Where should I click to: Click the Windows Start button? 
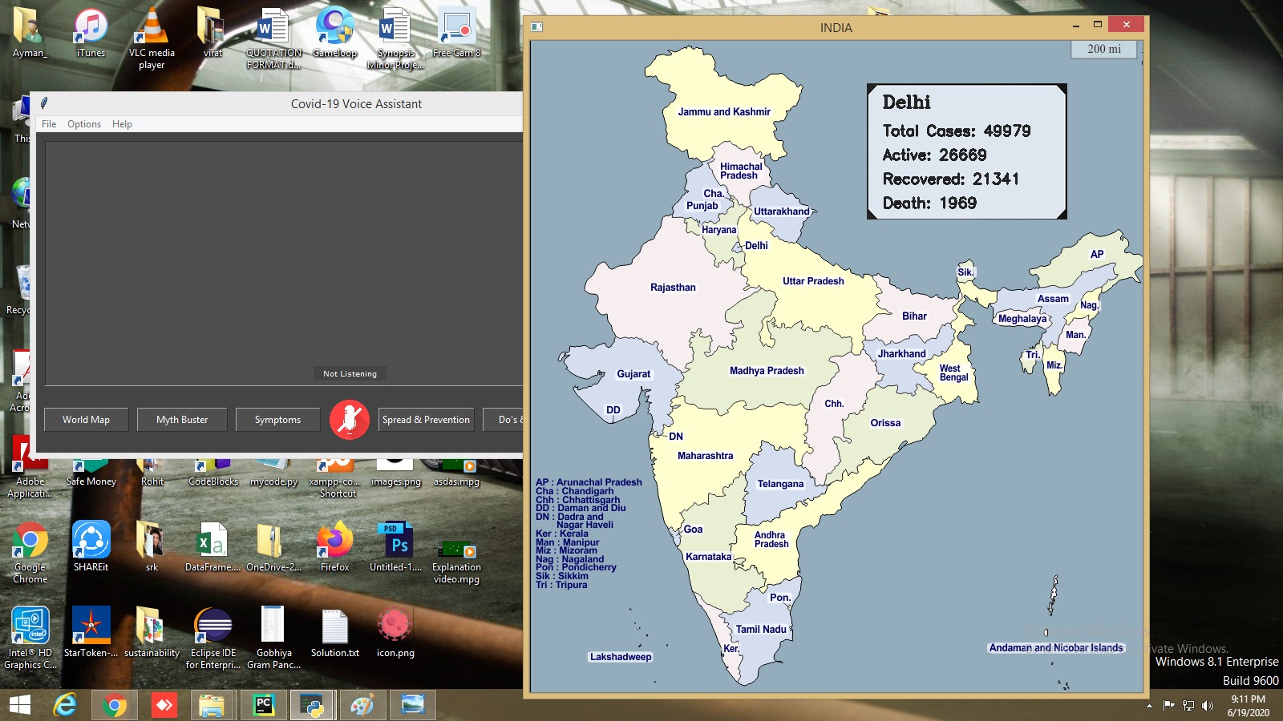click(19, 705)
